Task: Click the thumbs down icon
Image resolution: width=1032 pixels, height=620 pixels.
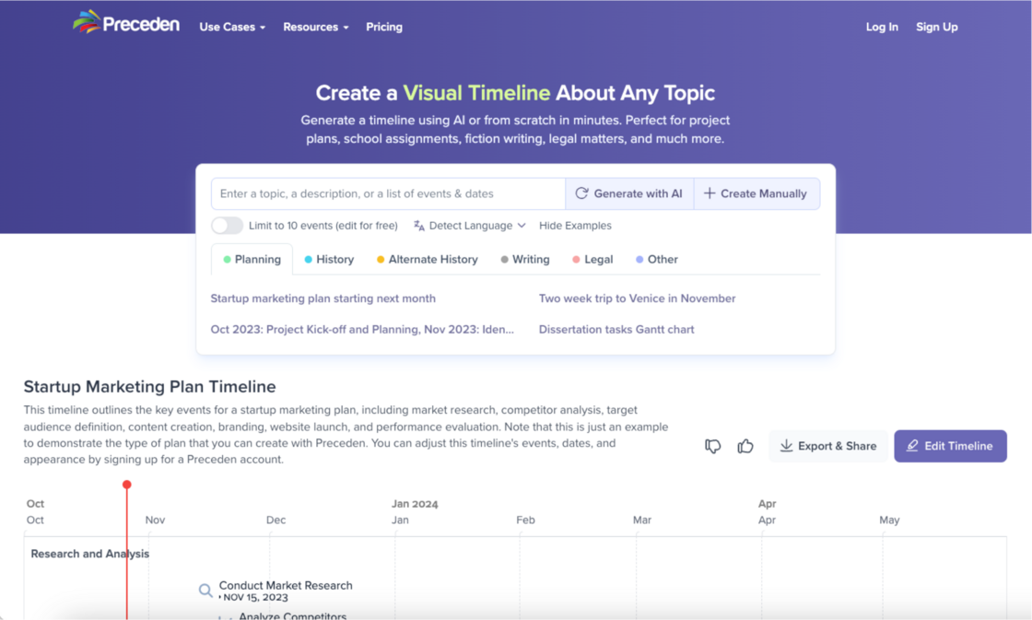Action: coord(712,446)
